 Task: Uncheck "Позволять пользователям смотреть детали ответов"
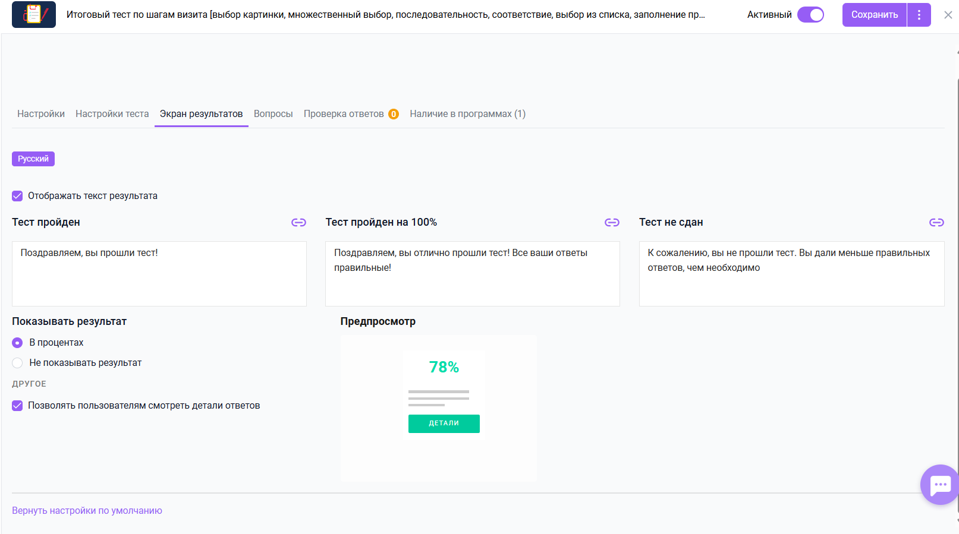[x=17, y=406]
